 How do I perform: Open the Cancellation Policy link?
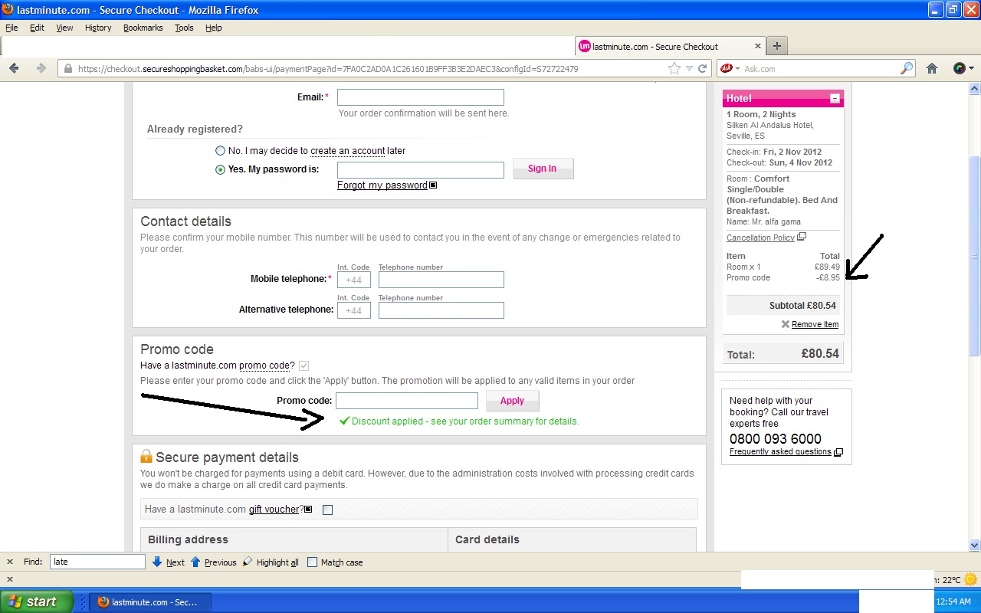tap(760, 238)
